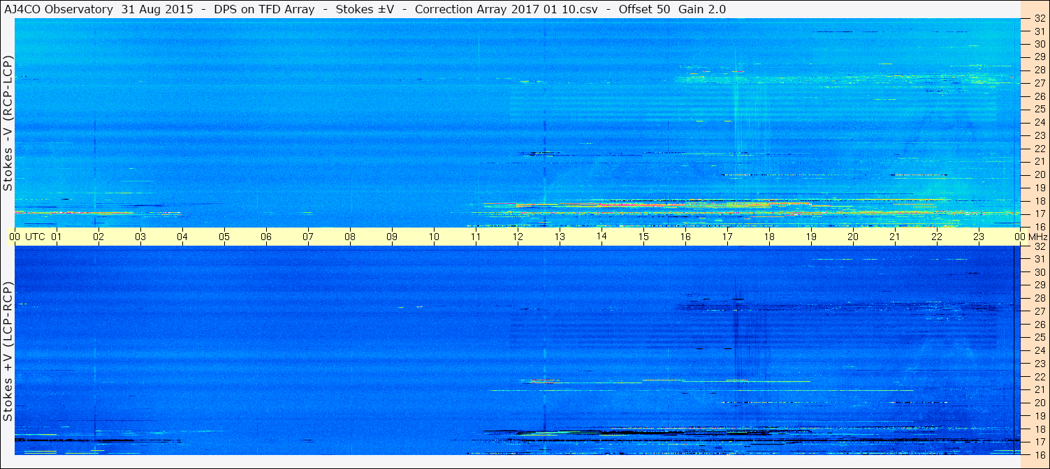Screen dimensions: 1050x469
Task: Pick the 14 hour label on time axis
Action: pos(601,237)
